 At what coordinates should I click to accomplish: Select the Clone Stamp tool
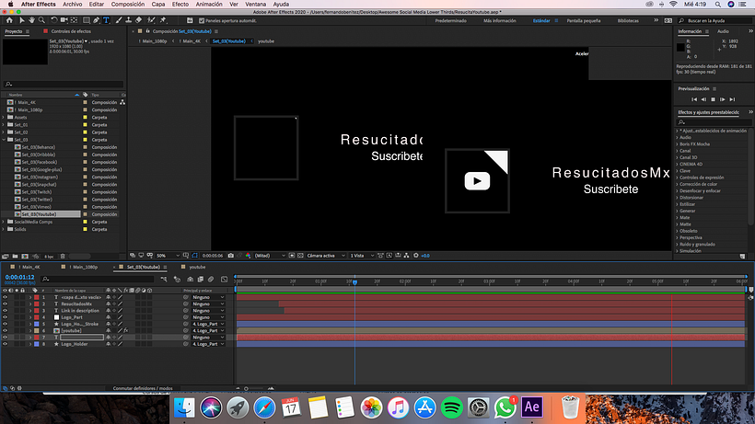[x=129, y=20]
